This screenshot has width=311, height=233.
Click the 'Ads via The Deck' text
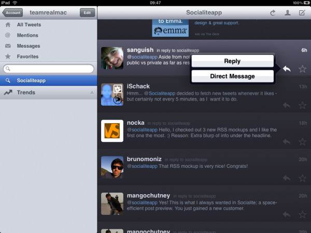tap(207, 34)
